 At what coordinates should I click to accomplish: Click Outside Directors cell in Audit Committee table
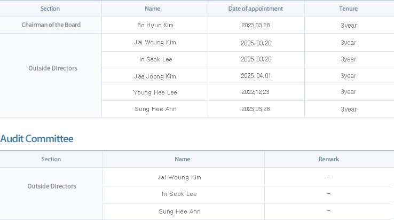(52, 186)
